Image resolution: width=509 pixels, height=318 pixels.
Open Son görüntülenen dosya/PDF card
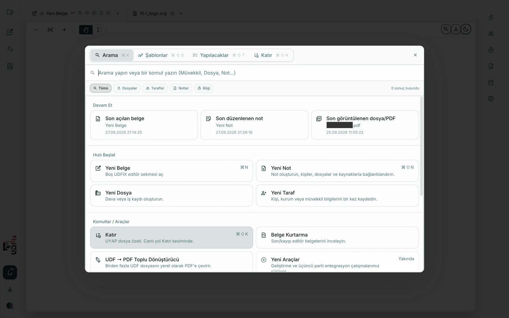tap(365, 125)
